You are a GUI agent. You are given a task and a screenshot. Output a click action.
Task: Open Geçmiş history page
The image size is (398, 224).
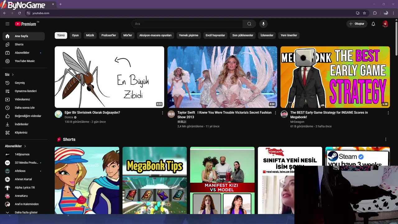pos(24,83)
